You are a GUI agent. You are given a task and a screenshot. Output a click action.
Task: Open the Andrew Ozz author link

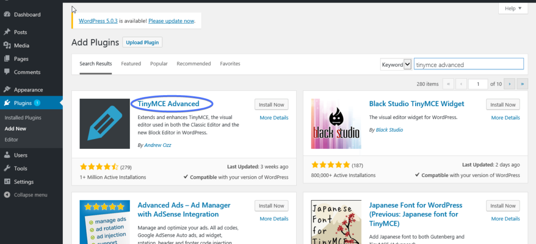click(x=158, y=145)
